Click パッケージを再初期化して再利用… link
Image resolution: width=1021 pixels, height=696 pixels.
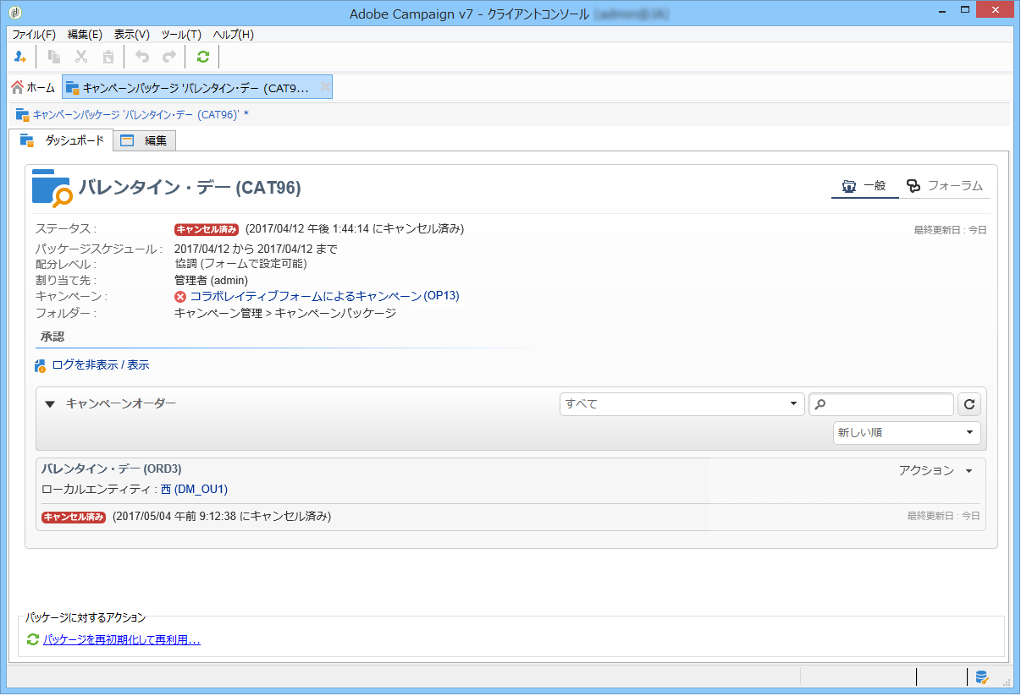coord(122,640)
